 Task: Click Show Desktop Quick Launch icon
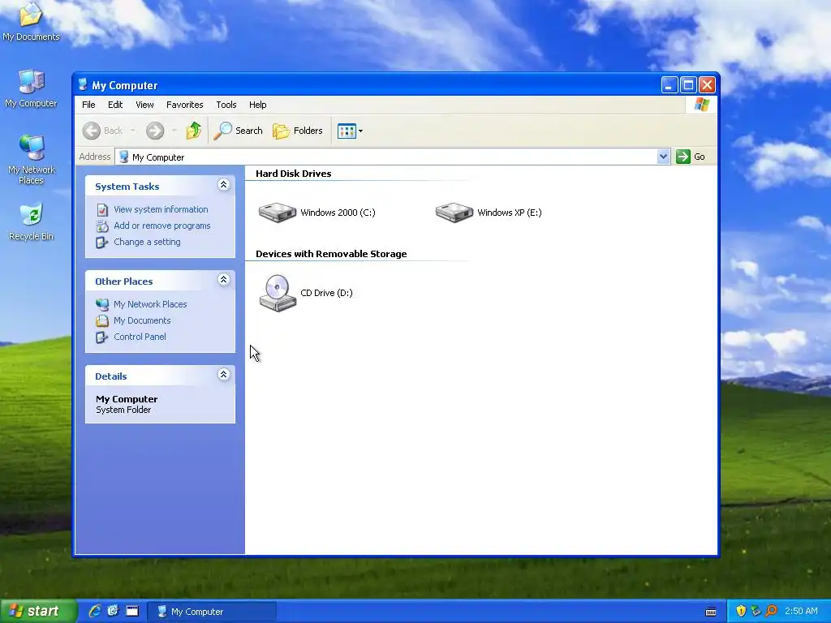coord(132,612)
